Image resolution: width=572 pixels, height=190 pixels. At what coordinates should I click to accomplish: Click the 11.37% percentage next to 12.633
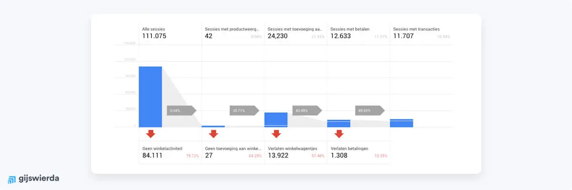[x=381, y=37]
